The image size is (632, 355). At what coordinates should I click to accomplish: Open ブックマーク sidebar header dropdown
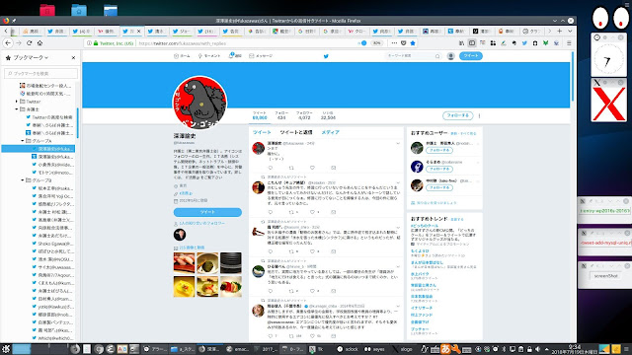coord(31,58)
